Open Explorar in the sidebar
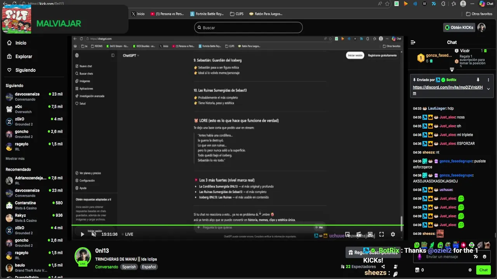Viewport: 497px width, 279px height. [19, 57]
